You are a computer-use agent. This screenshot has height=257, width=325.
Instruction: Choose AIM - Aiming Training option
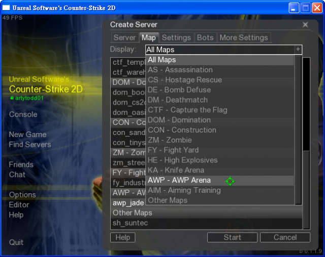(220, 190)
